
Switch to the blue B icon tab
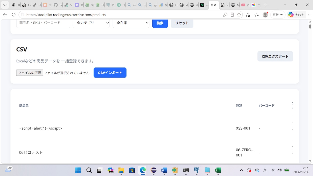click(x=121, y=5)
